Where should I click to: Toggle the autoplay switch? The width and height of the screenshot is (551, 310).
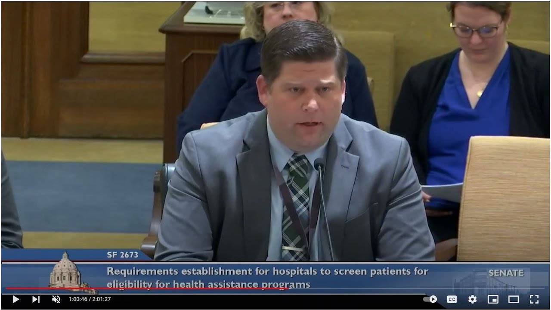(430, 299)
